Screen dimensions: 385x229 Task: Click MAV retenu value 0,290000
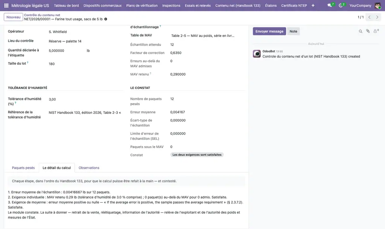pyautogui.click(x=178, y=74)
